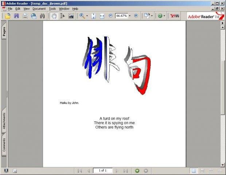The width and height of the screenshot is (226, 175).
Task: Click the blue kanji character image
Action: click(101, 59)
